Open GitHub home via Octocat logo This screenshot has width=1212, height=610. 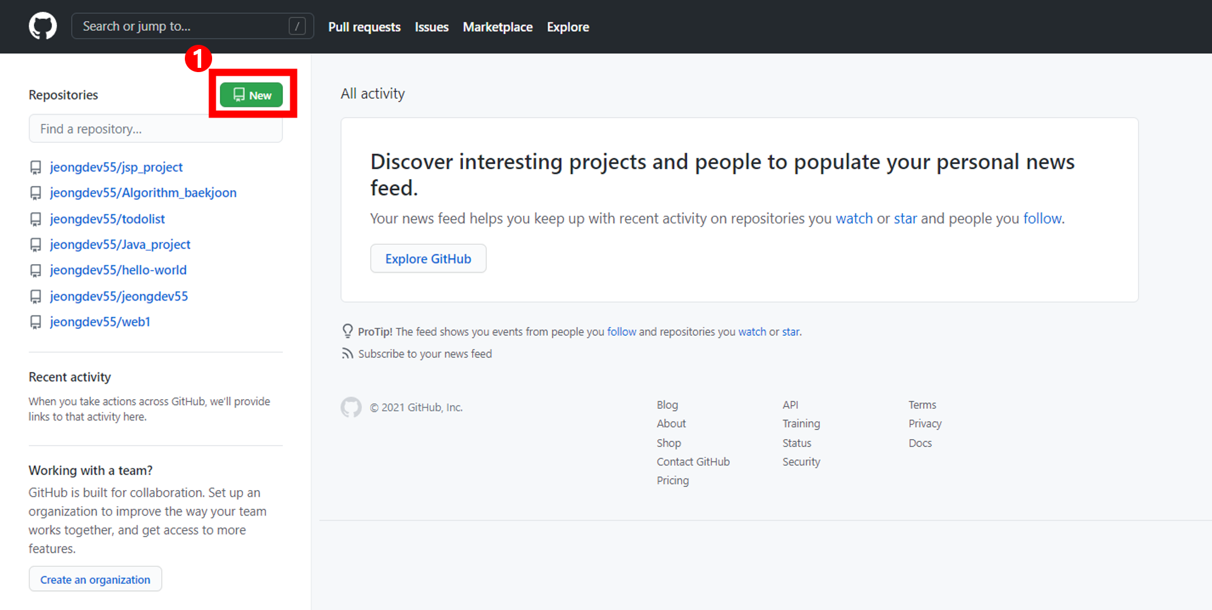(43, 26)
